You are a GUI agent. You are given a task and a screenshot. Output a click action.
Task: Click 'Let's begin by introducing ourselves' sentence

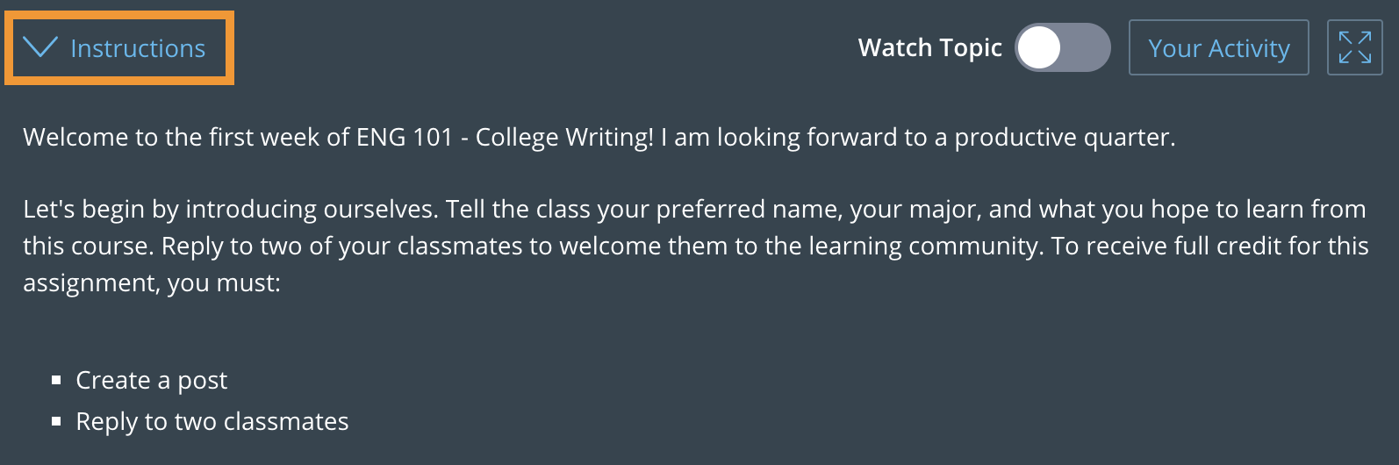pyautogui.click(x=229, y=209)
